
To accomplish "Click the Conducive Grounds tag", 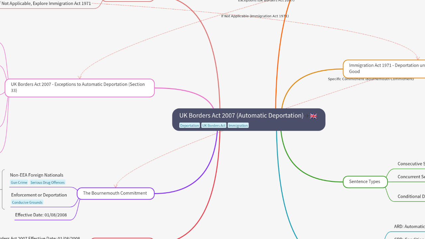I will tap(27, 202).
